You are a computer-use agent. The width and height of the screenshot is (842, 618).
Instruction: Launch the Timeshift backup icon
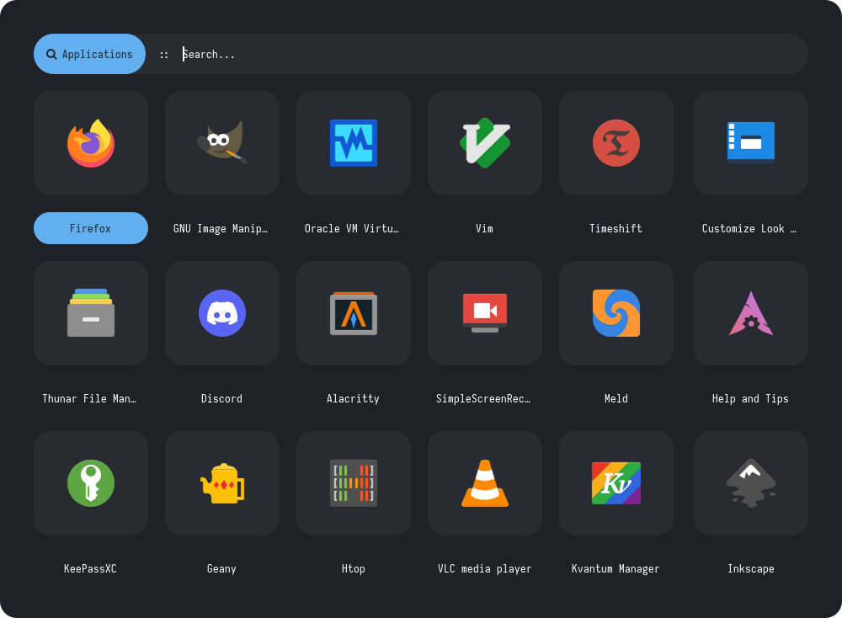pyautogui.click(x=616, y=143)
